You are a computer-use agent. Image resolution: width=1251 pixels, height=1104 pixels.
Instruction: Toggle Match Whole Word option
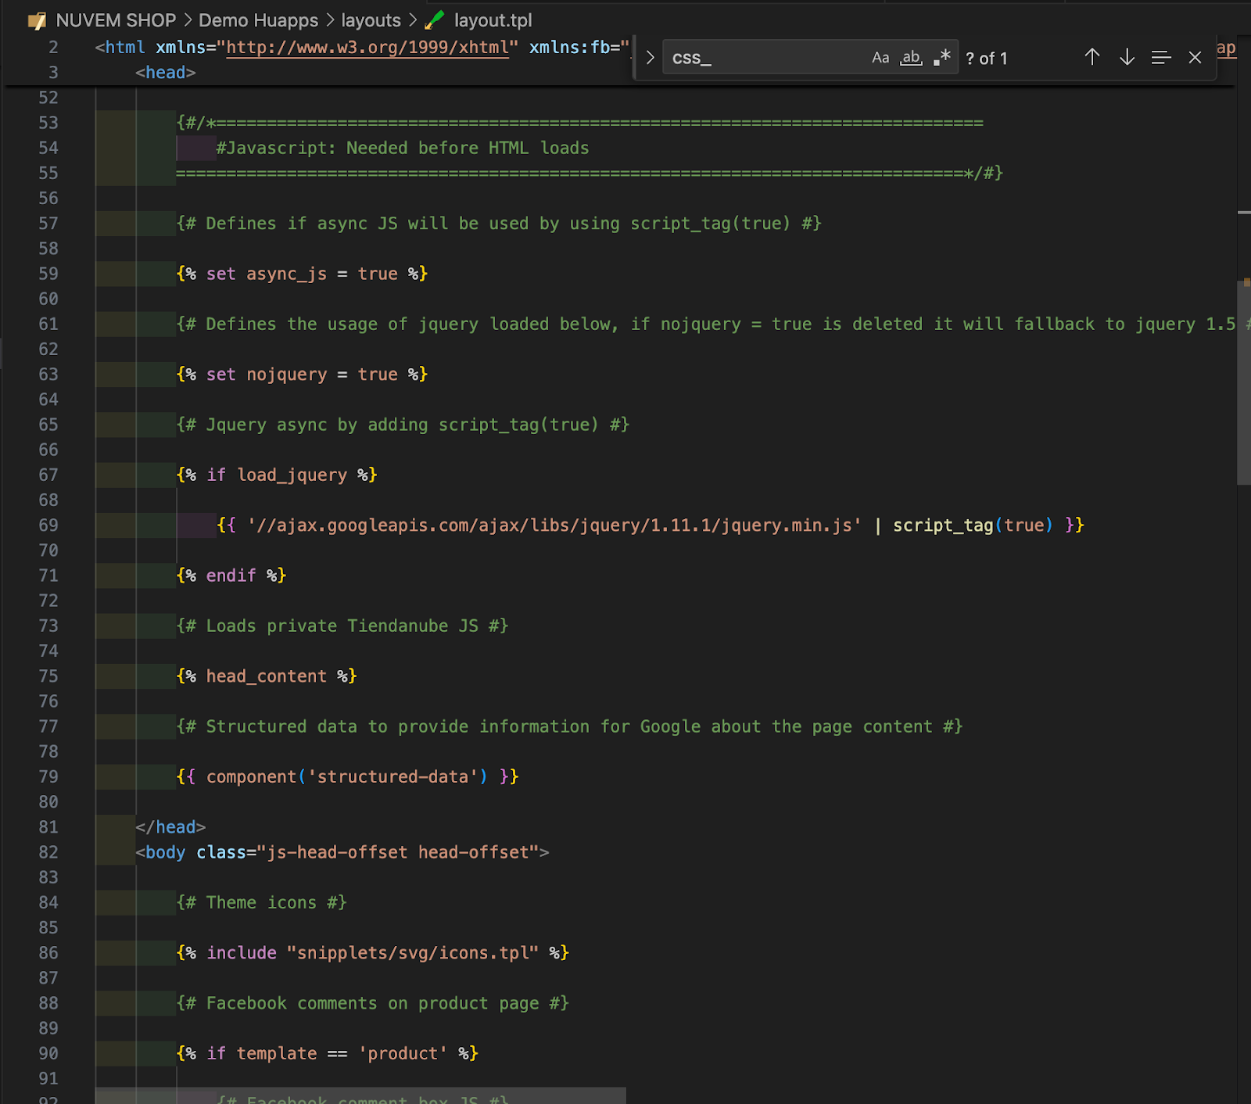click(x=911, y=58)
